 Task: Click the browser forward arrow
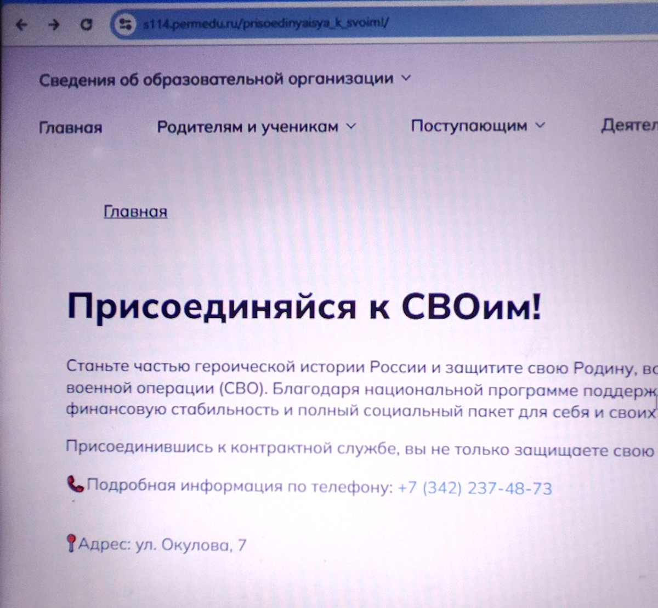tap(54, 25)
